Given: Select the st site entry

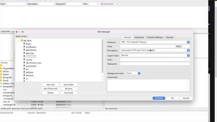Looking at the screenshot, I should (x=27, y=79).
